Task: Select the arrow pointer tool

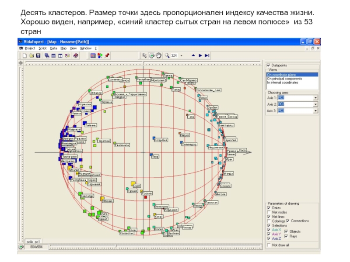Action: (x=144, y=56)
